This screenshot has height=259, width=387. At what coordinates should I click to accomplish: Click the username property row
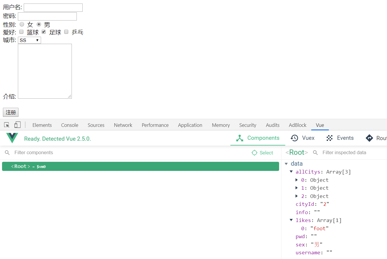314,253
